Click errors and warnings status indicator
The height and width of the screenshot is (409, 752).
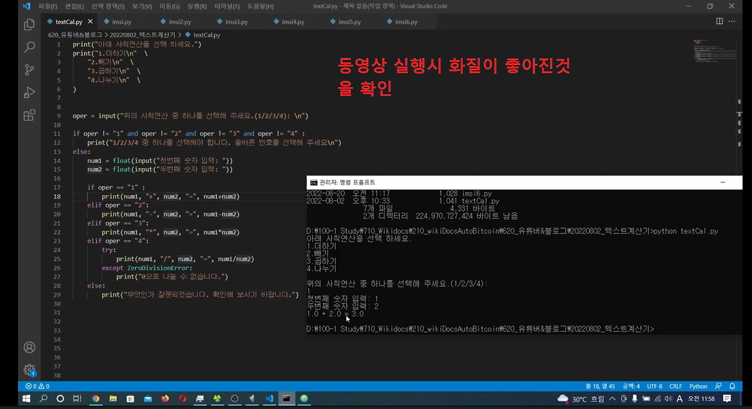tap(37, 386)
